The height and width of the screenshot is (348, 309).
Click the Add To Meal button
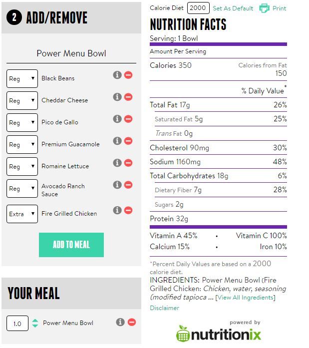point(71,245)
